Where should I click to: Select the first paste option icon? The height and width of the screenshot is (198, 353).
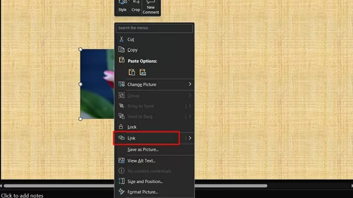(131, 72)
